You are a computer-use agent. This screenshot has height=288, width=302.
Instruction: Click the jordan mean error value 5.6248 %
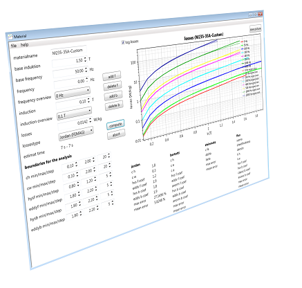[x=160, y=200]
